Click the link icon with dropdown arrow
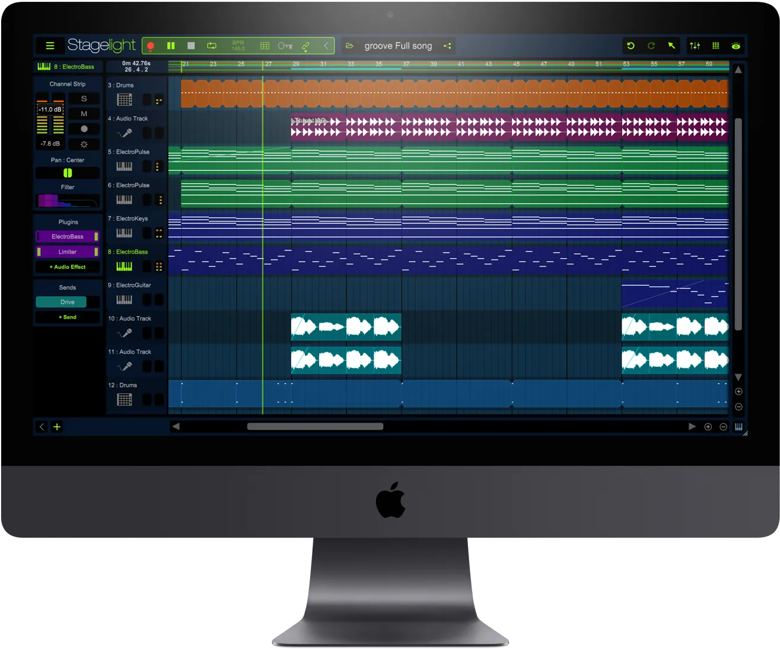This screenshot has height=649, width=780. click(306, 46)
